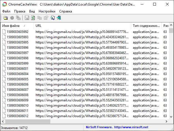Sort by the Раз... size column header
Image resolution: width=174 pixels, height=131 pixels.
click(x=165, y=26)
